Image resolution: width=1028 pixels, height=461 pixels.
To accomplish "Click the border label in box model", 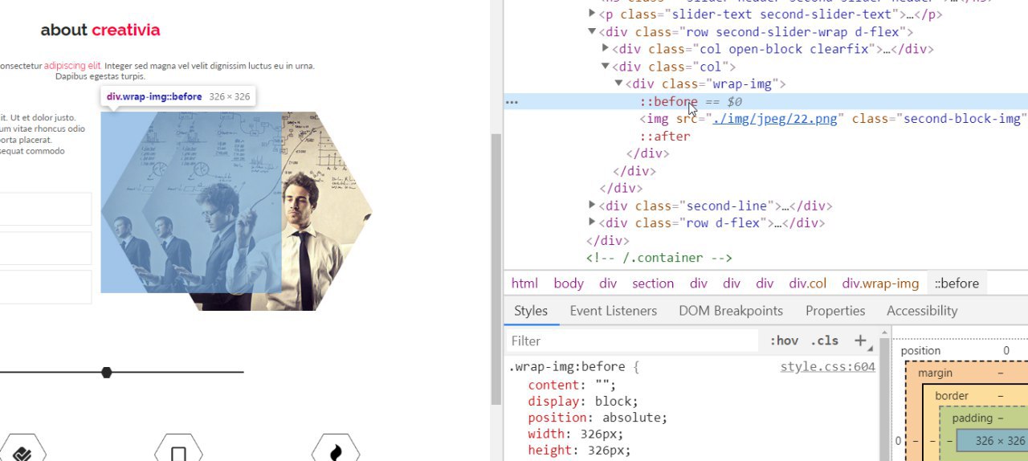I will 952,395.
